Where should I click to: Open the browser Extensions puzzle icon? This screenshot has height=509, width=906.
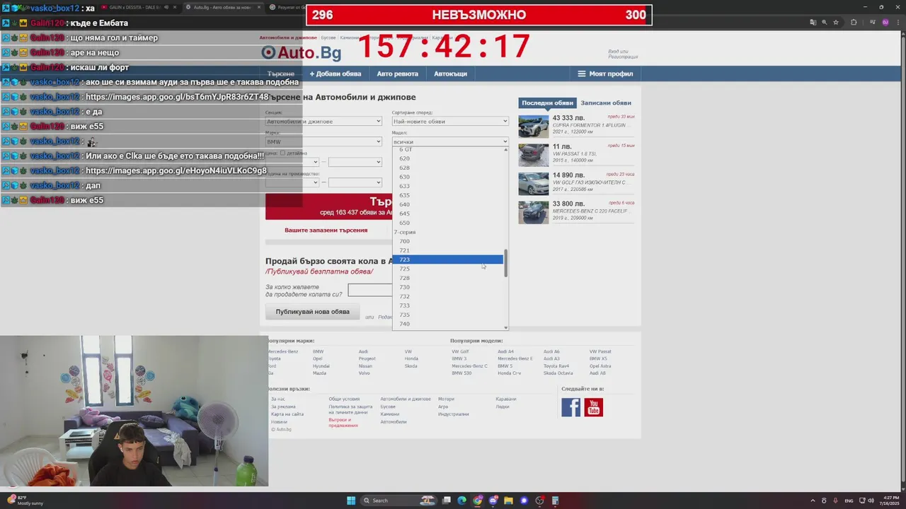(x=854, y=23)
